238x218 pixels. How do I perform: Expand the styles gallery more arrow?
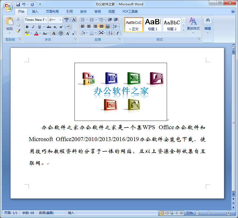tap(184, 30)
